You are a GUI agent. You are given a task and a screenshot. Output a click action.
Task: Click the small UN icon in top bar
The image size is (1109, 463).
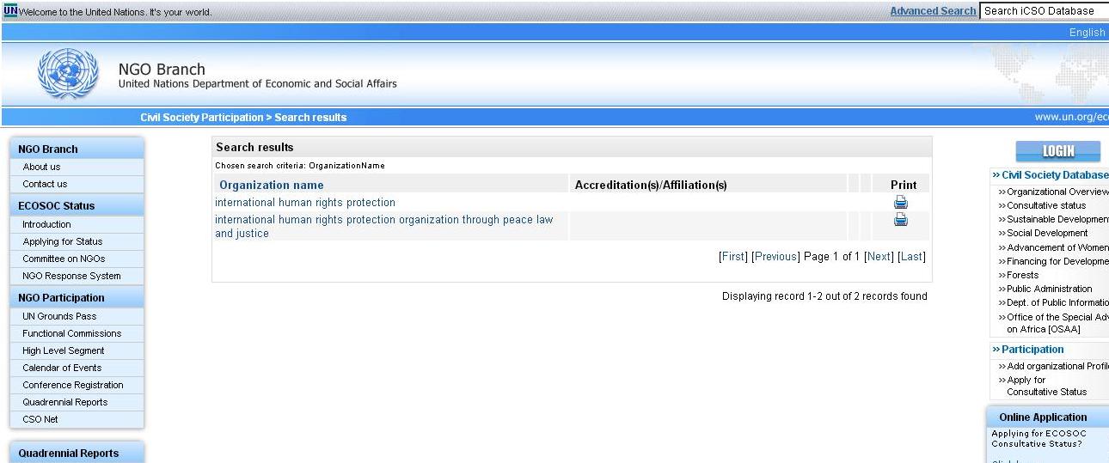coord(9,11)
